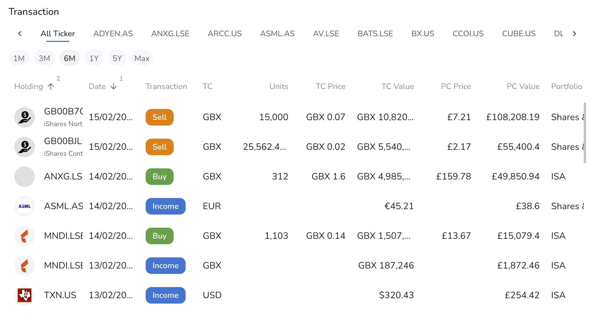Click Income badge in MNDI.LSE 13/02 row
This screenshot has height=315, width=590.
[x=166, y=266]
